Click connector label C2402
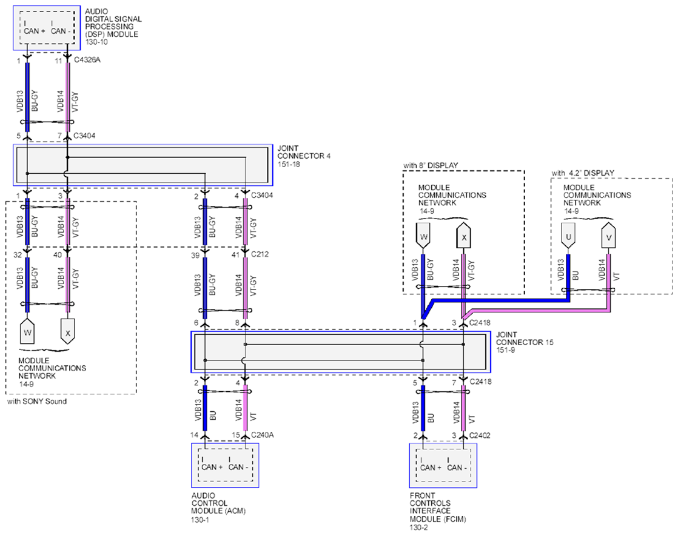This screenshot has height=536, width=678. tap(480, 435)
